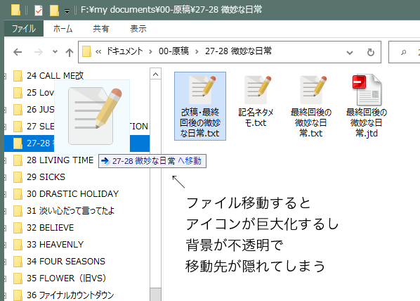Go back with the left arrow

tap(18, 52)
